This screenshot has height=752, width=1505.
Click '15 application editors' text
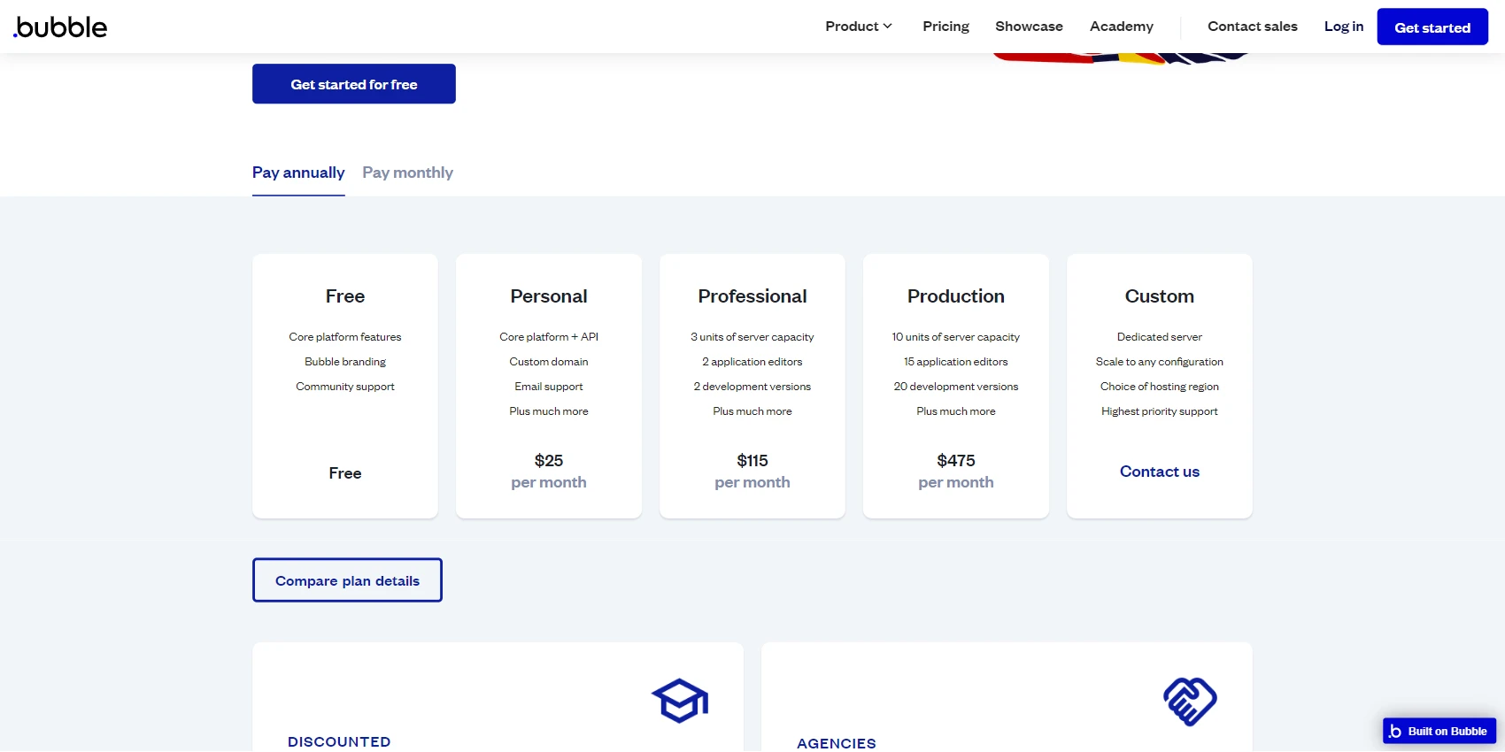tap(956, 362)
